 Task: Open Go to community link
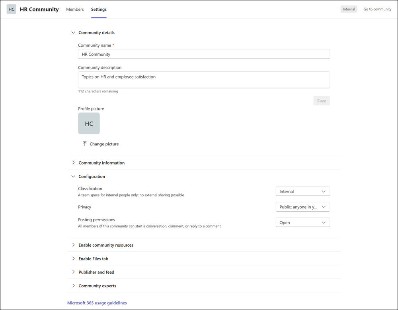tap(377, 9)
